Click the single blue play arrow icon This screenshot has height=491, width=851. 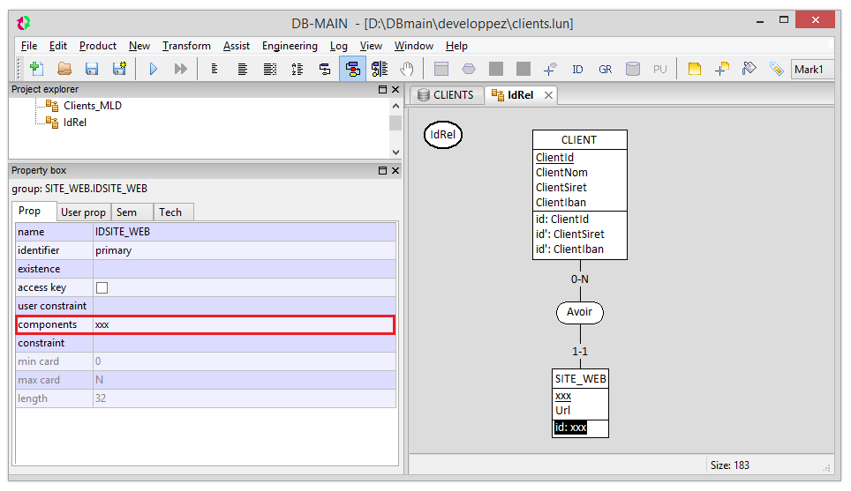[154, 69]
